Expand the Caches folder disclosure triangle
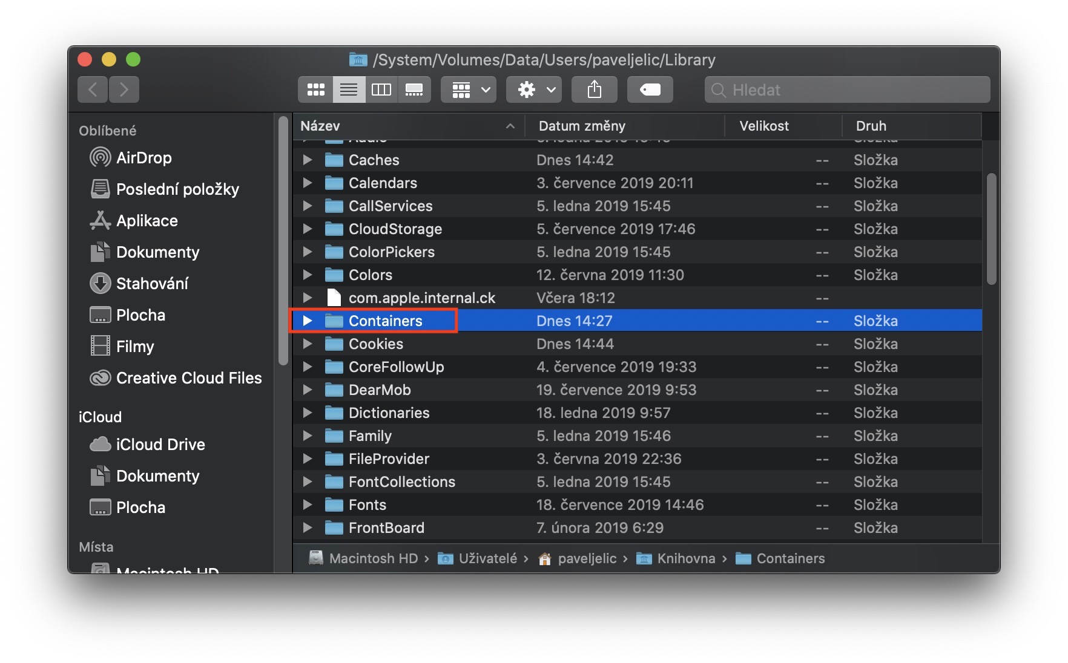Viewport: 1068px width, 663px height. click(308, 160)
